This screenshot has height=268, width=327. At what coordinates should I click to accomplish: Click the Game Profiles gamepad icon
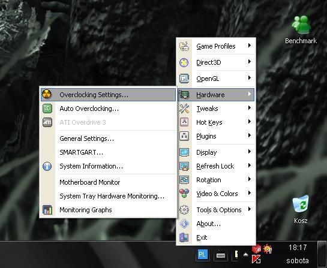pos(184,46)
